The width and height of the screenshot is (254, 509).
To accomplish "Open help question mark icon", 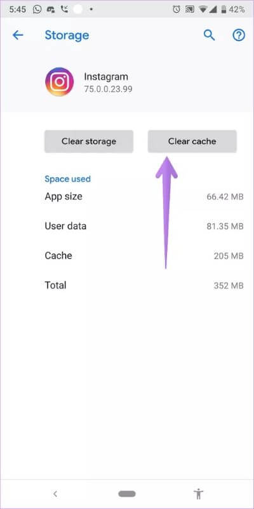I will point(239,35).
